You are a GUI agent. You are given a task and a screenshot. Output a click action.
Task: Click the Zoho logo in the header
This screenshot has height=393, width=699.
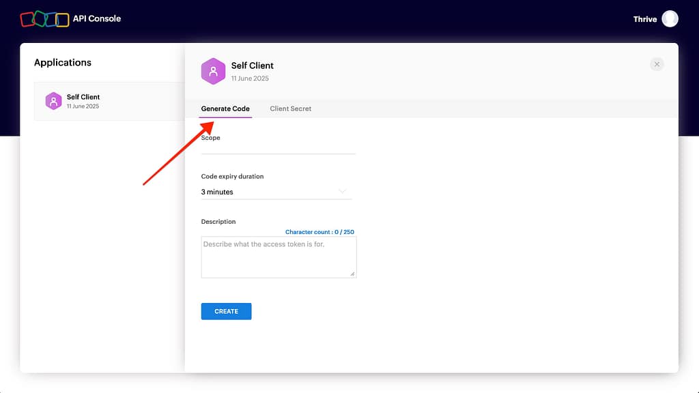coord(44,19)
